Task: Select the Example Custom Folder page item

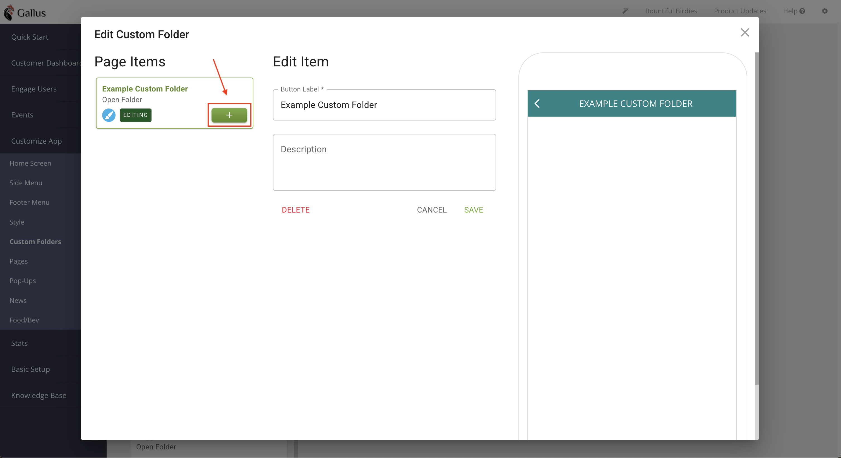Action: pyautogui.click(x=175, y=103)
